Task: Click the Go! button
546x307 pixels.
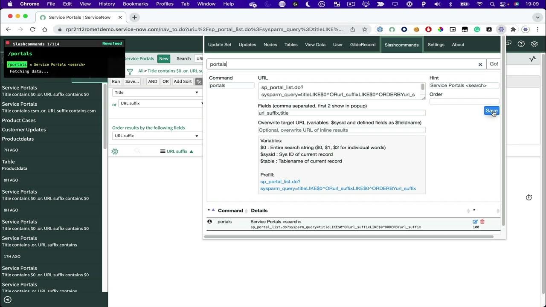Action: point(494,64)
